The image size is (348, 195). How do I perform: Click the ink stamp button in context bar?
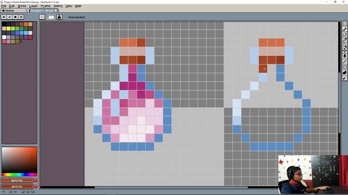[59, 17]
